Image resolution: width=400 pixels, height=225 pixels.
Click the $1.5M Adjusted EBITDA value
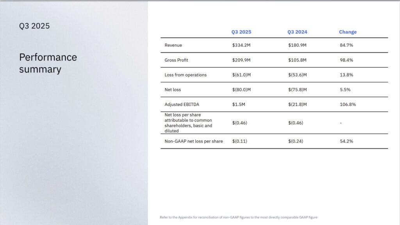coord(238,105)
